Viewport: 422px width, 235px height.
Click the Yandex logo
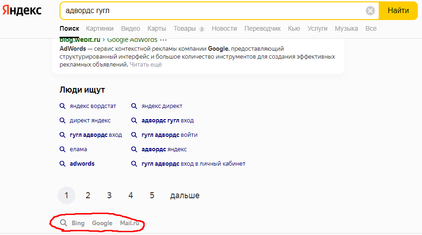(23, 10)
